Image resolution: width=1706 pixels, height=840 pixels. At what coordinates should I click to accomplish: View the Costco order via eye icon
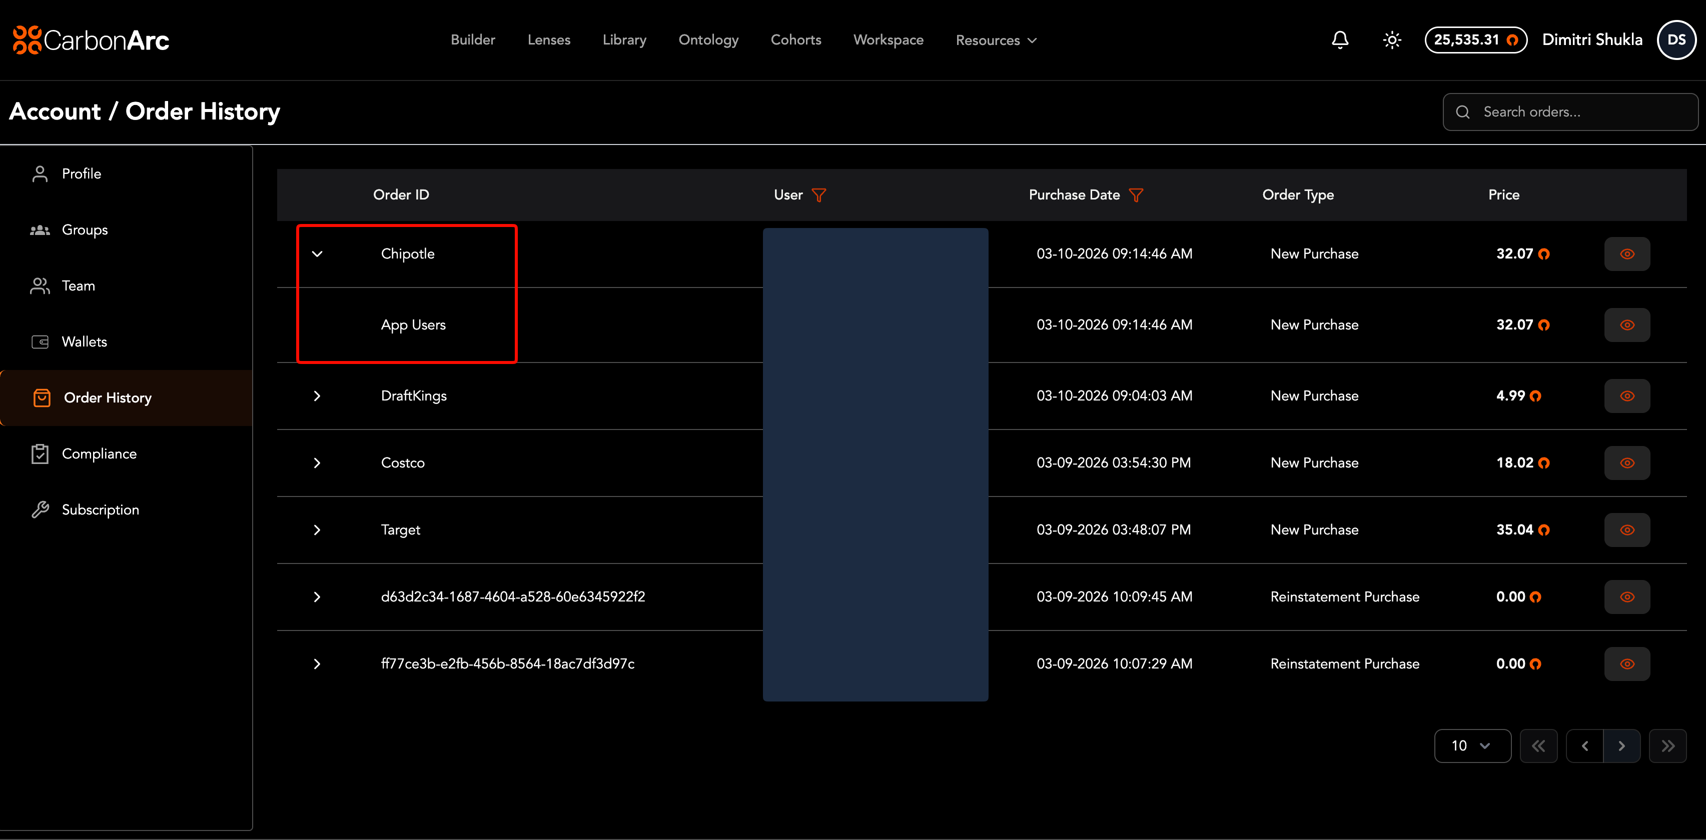[x=1626, y=462]
